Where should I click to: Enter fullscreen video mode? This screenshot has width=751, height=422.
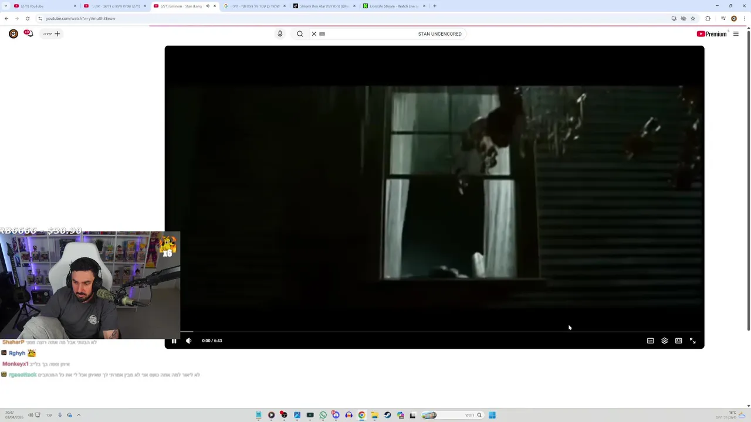coord(692,341)
